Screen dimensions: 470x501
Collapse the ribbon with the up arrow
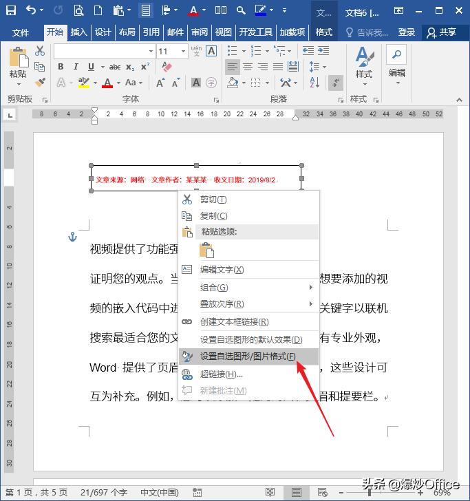pyautogui.click(x=459, y=100)
